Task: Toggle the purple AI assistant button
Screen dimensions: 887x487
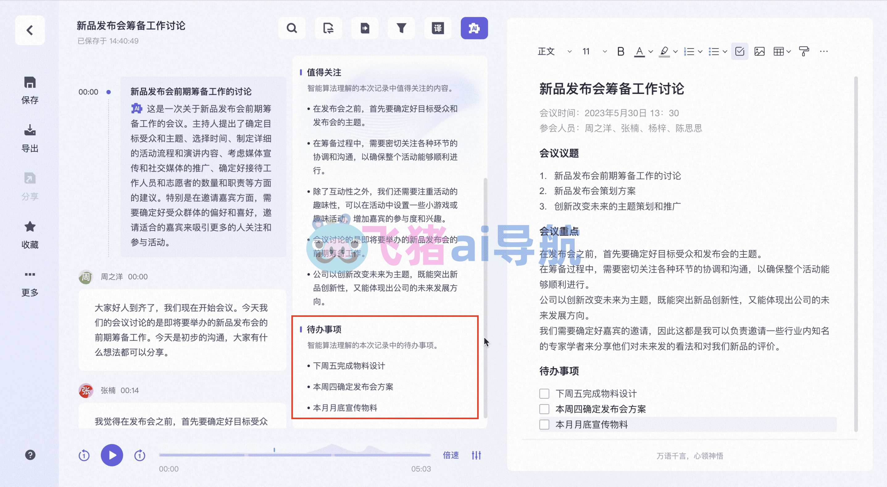Action: 474,28
